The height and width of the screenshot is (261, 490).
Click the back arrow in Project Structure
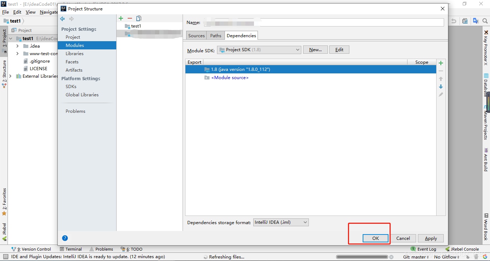[x=62, y=19]
